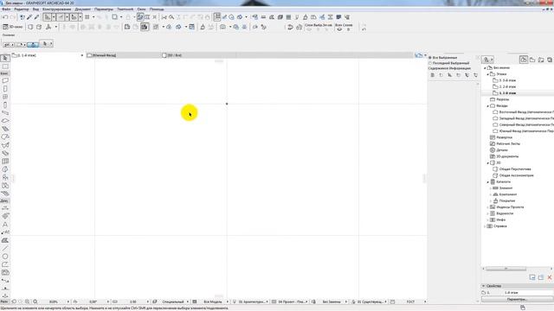
Task: Open Project Map view in Navigator
Action: point(523,60)
